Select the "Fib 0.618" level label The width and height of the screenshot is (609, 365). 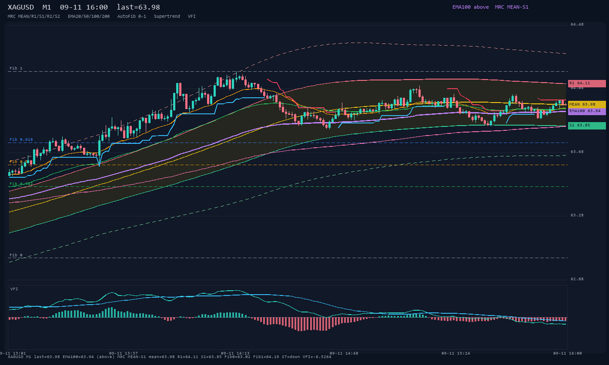coord(21,140)
